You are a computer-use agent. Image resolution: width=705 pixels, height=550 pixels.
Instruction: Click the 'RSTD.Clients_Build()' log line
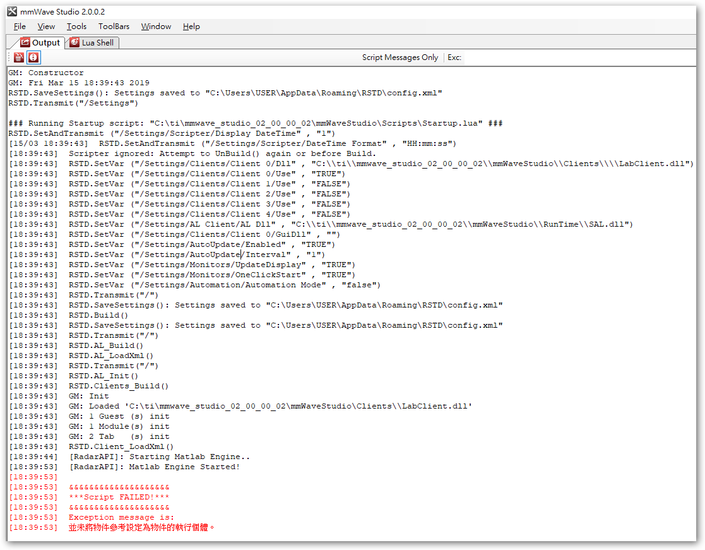(x=89, y=386)
